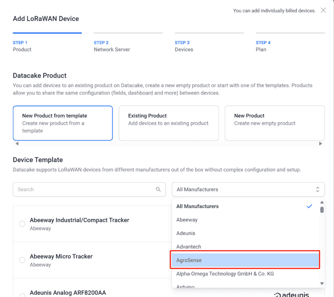
Task: Click the Abeeway Micro Tracker title
Action: click(61, 256)
